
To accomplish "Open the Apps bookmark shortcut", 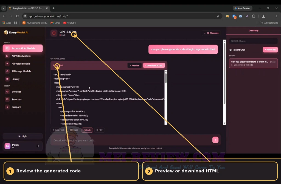I will point(7,23).
